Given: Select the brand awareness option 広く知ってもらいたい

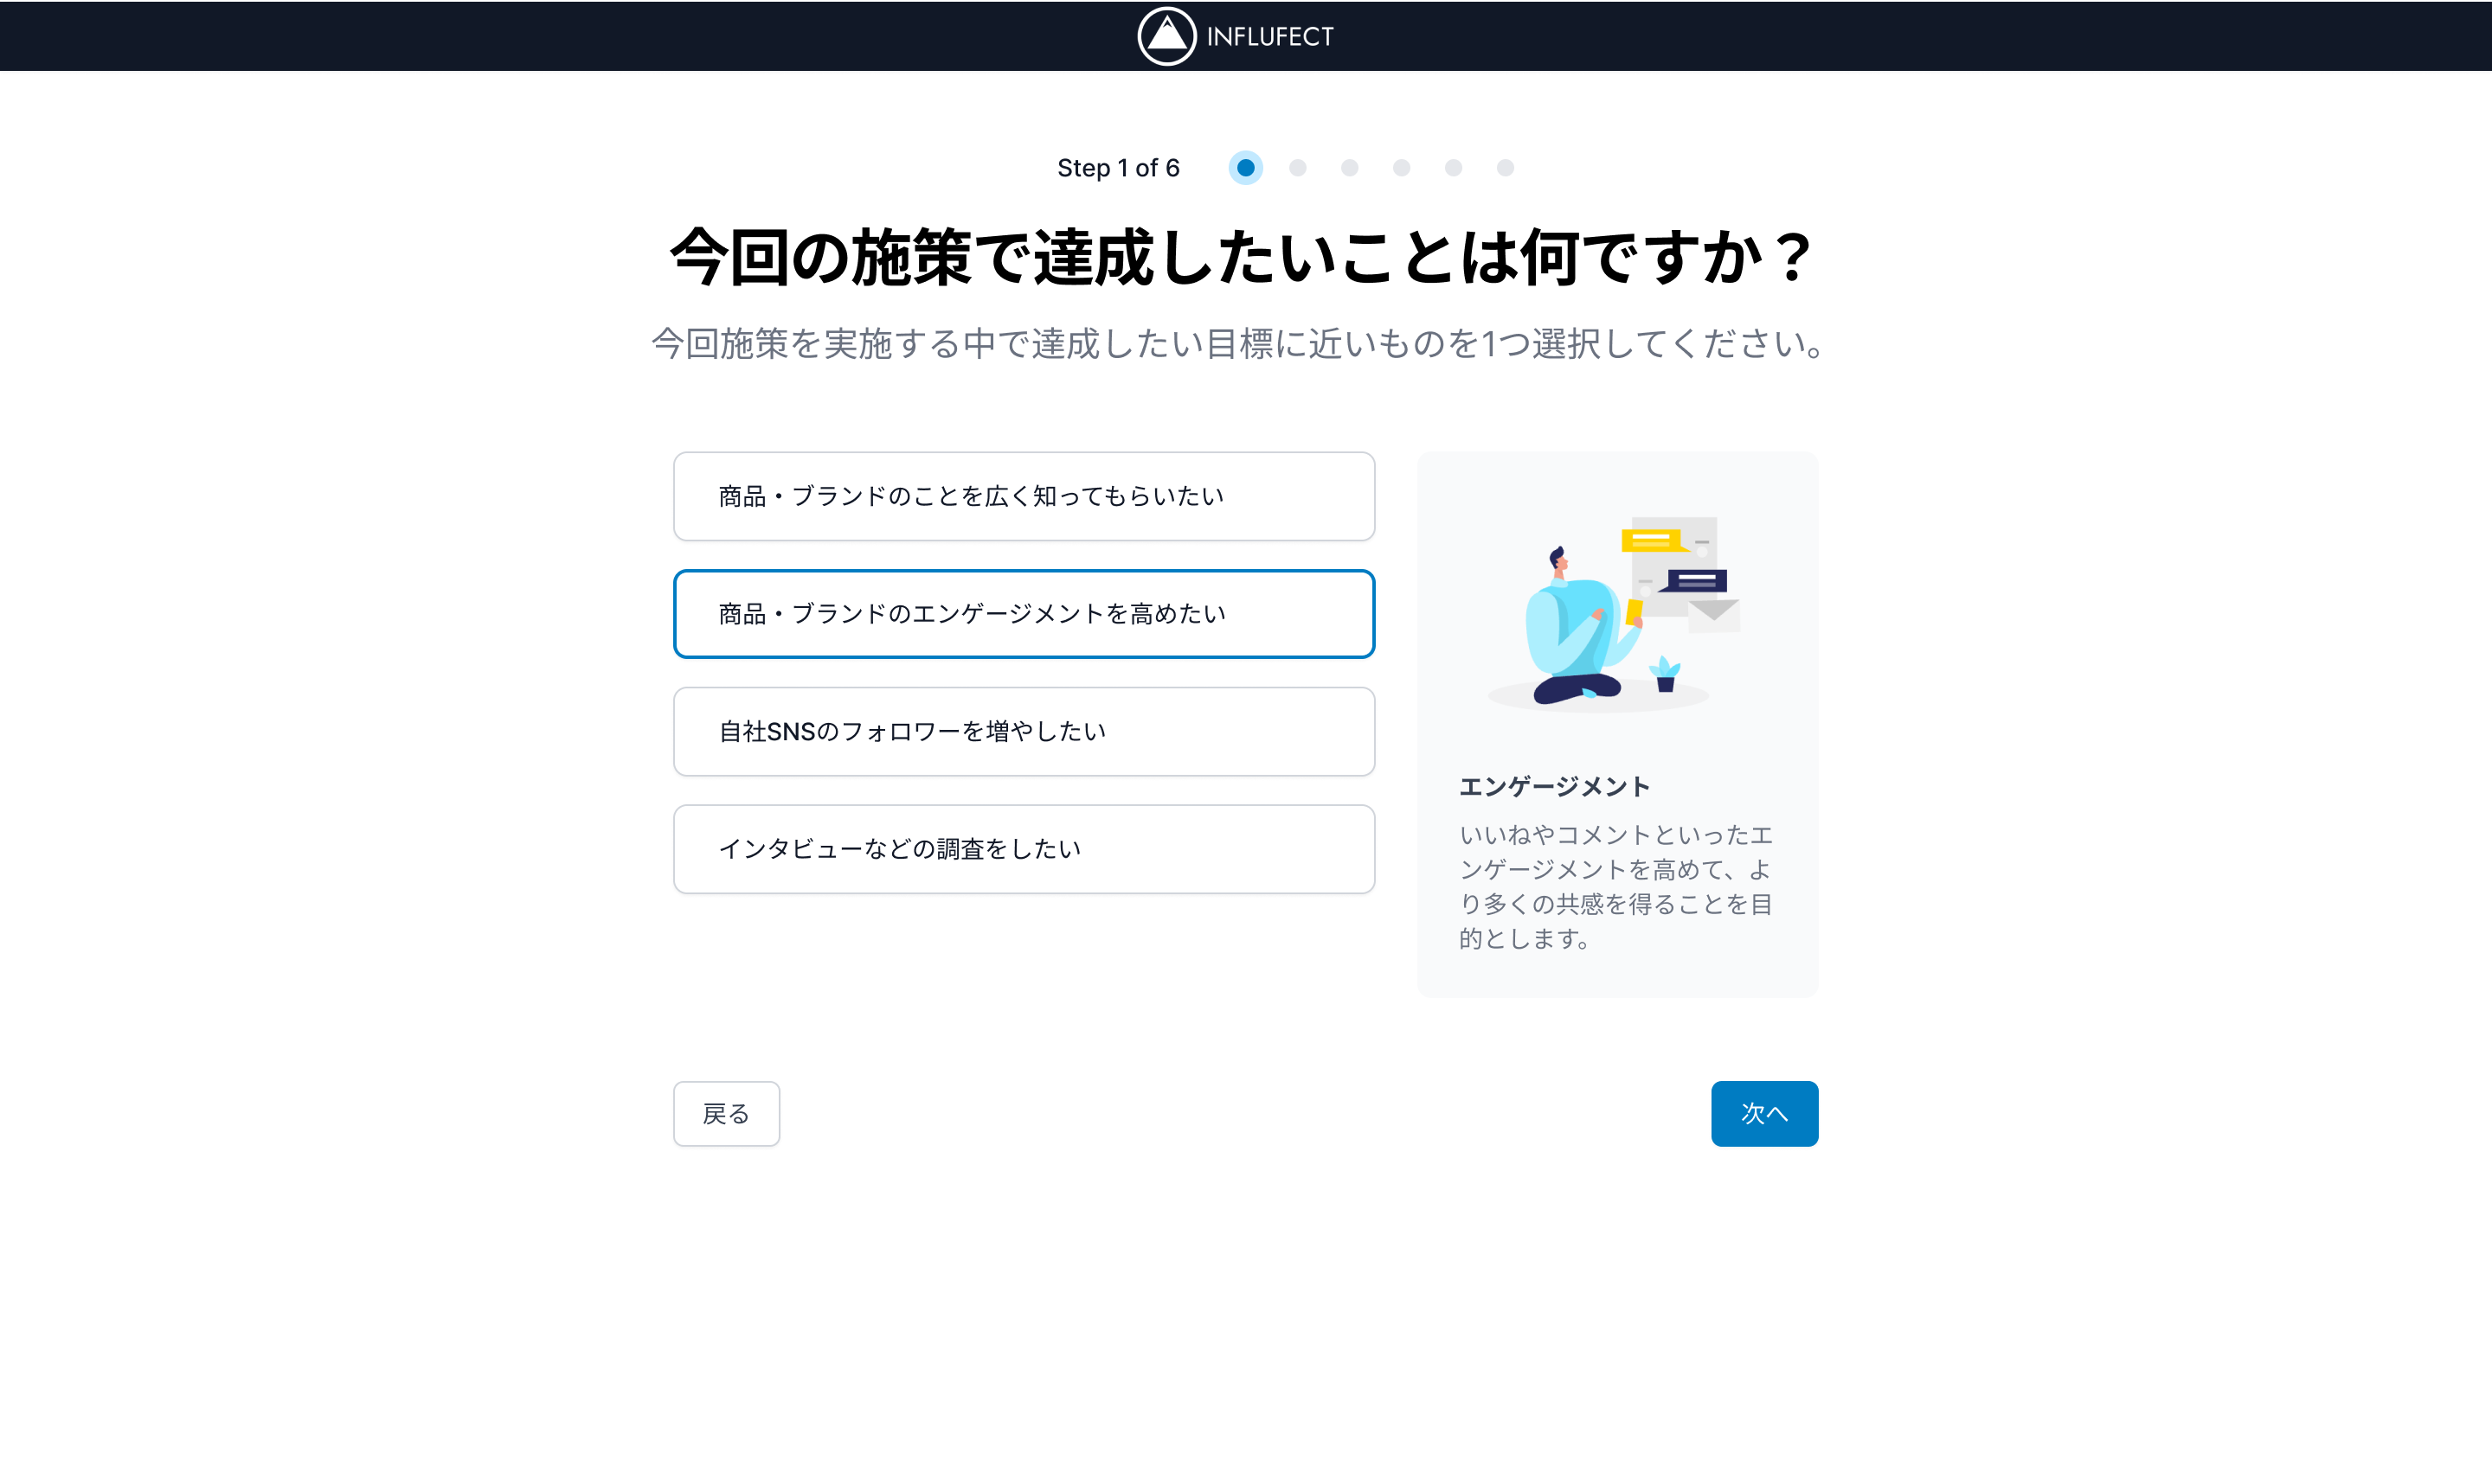Looking at the screenshot, I should click(1024, 496).
